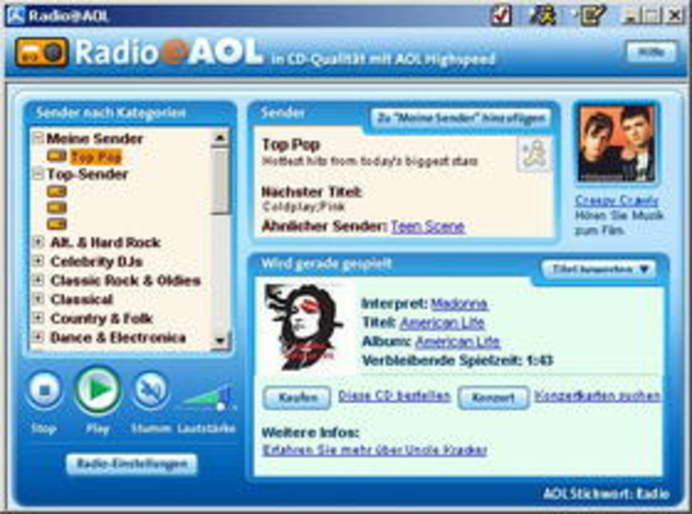This screenshot has width=692, height=514.
Task: Expand the Dance & Electronica category
Action: pyautogui.click(x=38, y=337)
